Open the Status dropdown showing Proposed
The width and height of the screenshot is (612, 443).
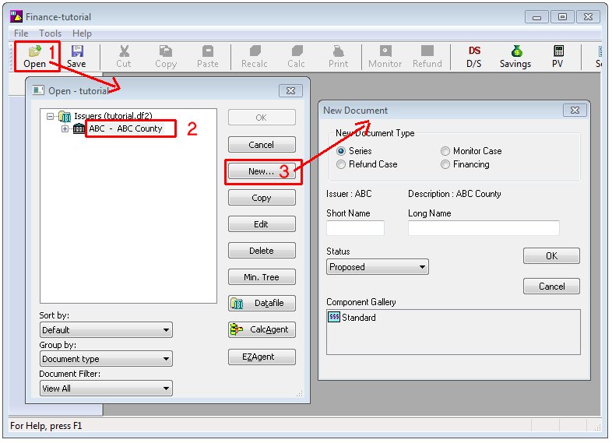(378, 267)
